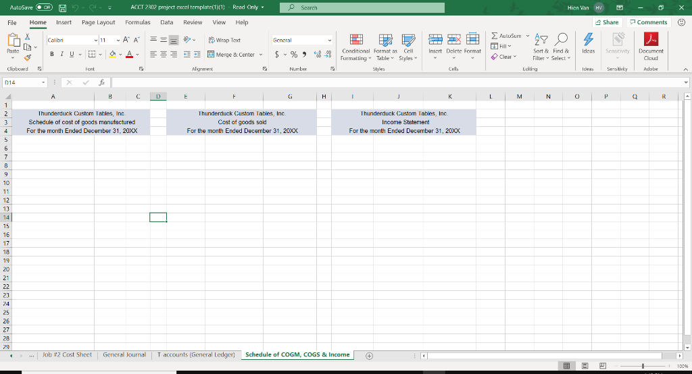Open Find & Select menu
This screenshot has height=374, width=692.
coord(561,47)
